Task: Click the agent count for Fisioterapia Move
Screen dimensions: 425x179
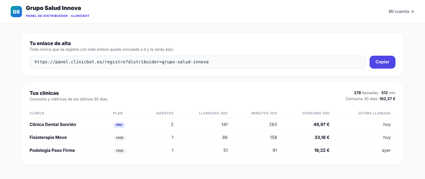Action: point(172,138)
